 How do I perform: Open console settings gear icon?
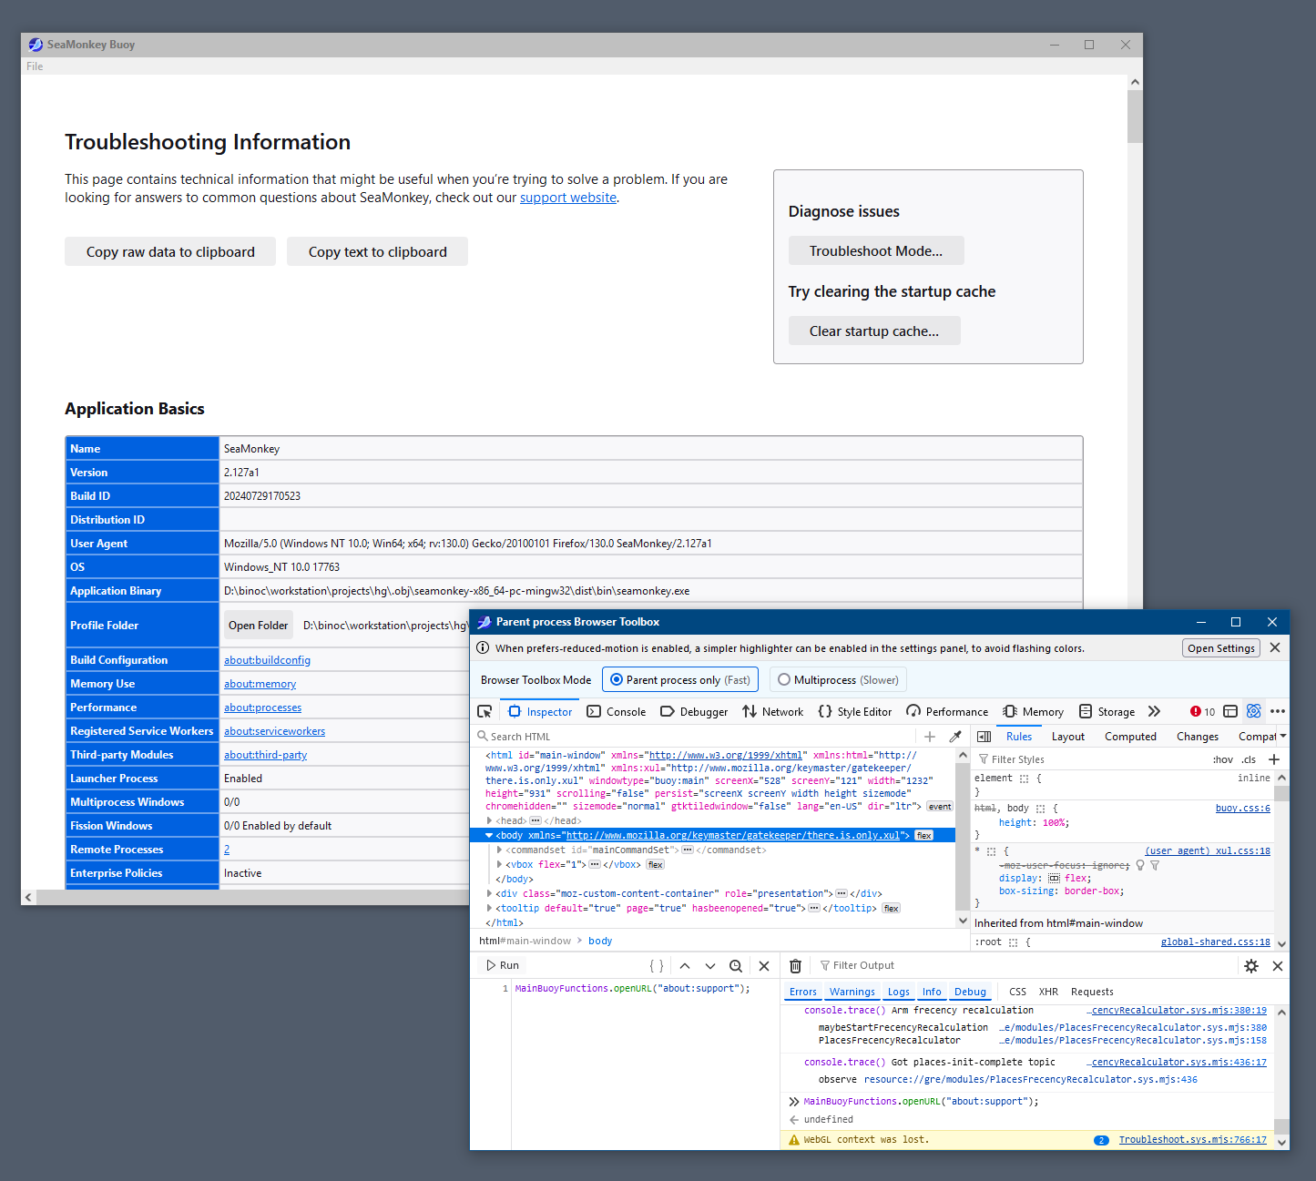point(1251,966)
